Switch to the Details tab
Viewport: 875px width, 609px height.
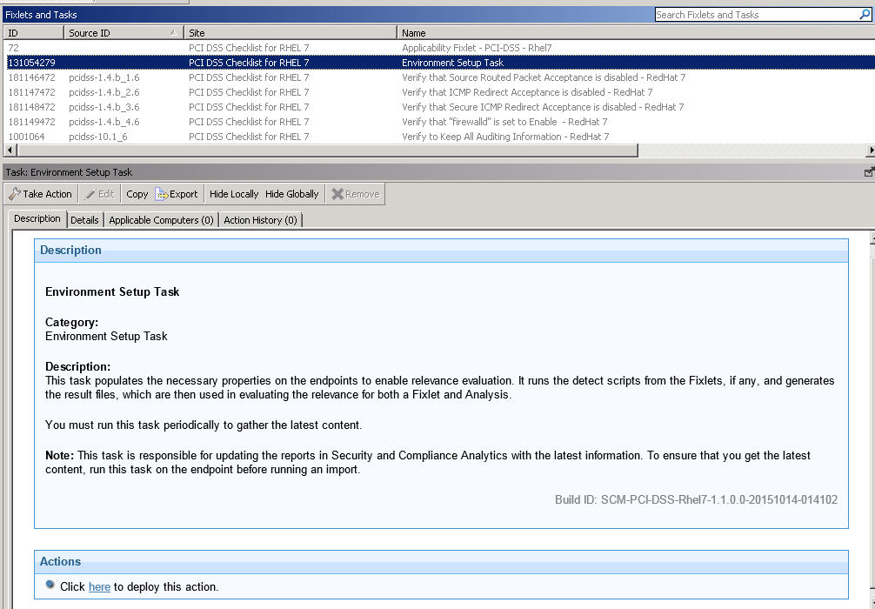(x=84, y=219)
